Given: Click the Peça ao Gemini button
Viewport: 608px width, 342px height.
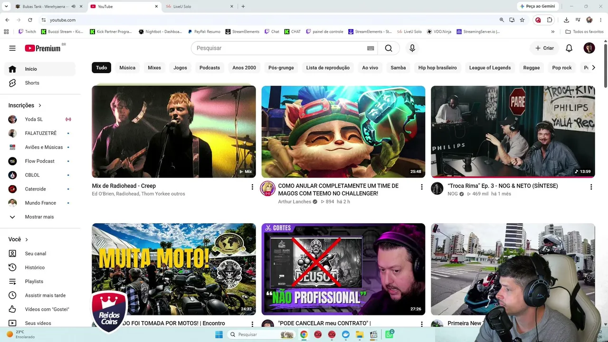Looking at the screenshot, I should [x=538, y=7].
